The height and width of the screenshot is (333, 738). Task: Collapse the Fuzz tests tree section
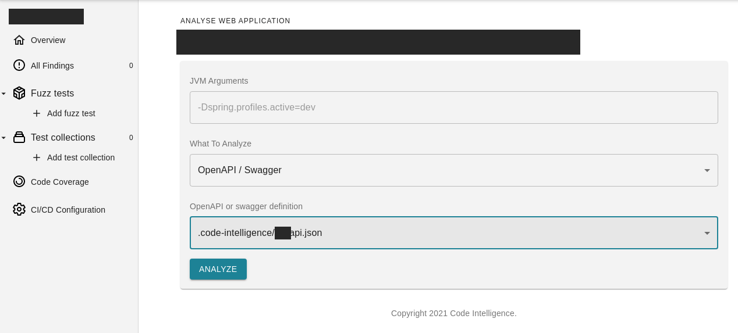(3, 94)
